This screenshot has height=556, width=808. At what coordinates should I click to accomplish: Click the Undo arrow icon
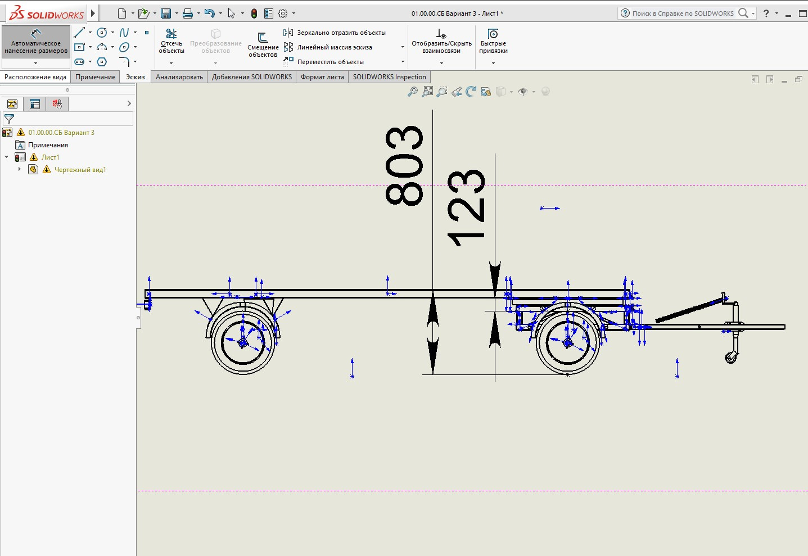point(210,13)
